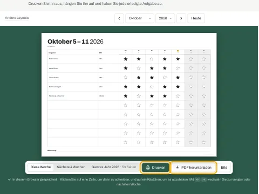The width and height of the screenshot is (259, 194).
Task: Click the left arrow key hint icon
Action: coord(197,179)
